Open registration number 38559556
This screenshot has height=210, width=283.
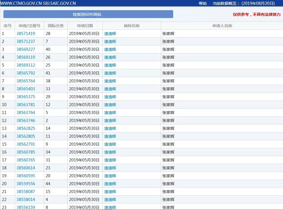click(26, 184)
